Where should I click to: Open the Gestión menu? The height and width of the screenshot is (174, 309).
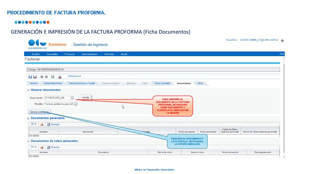36,54
